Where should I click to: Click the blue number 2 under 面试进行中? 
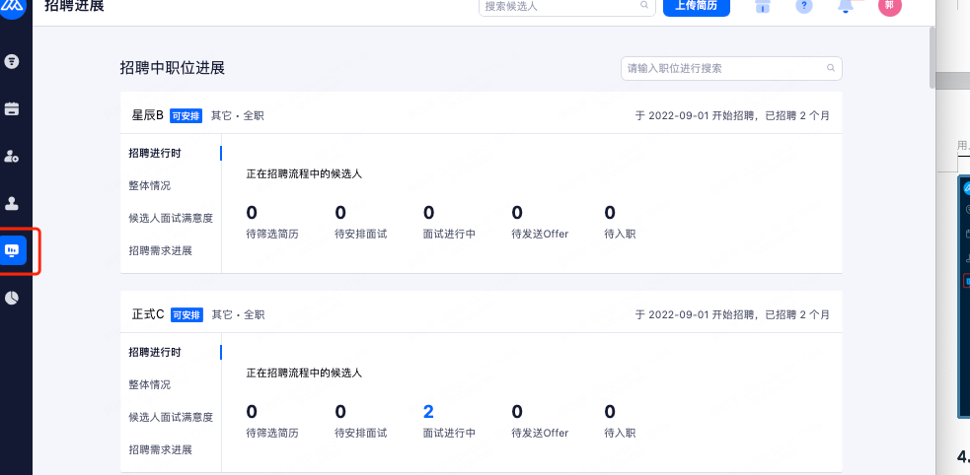(x=428, y=412)
